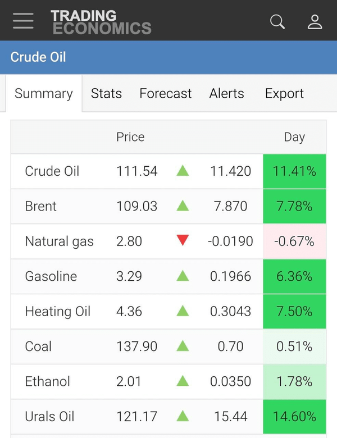Go to the Export tab

tap(284, 94)
